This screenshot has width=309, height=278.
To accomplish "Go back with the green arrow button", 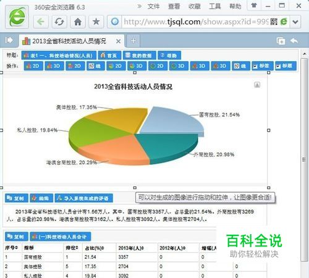I will tap(41, 22).
